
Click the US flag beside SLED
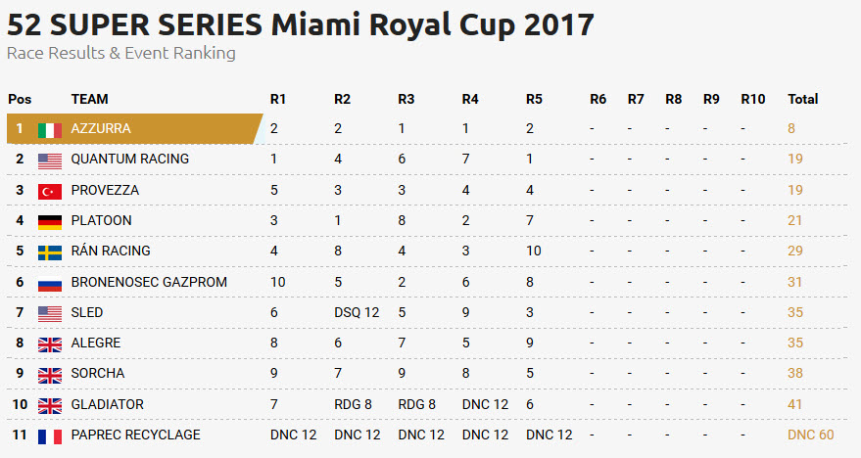click(50, 314)
